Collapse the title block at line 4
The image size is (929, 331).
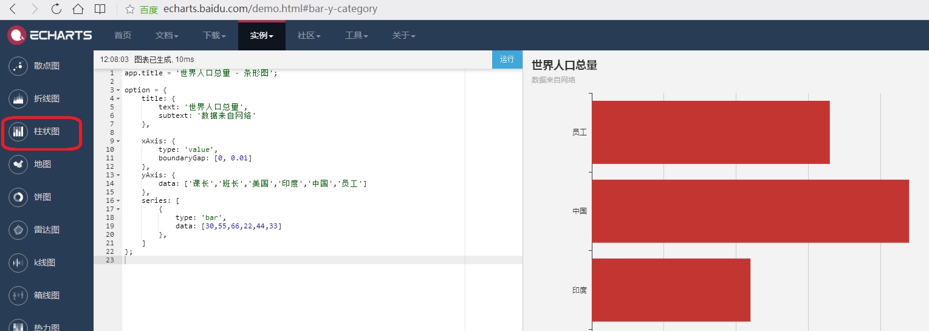point(118,98)
